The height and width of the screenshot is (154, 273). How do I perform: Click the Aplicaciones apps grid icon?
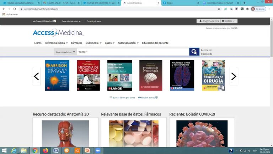(x=4, y=14)
